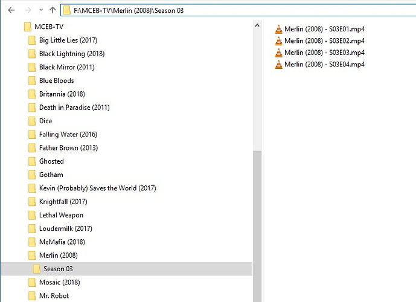Click the Season 03 folder icon
416x302 pixels.
(37, 269)
